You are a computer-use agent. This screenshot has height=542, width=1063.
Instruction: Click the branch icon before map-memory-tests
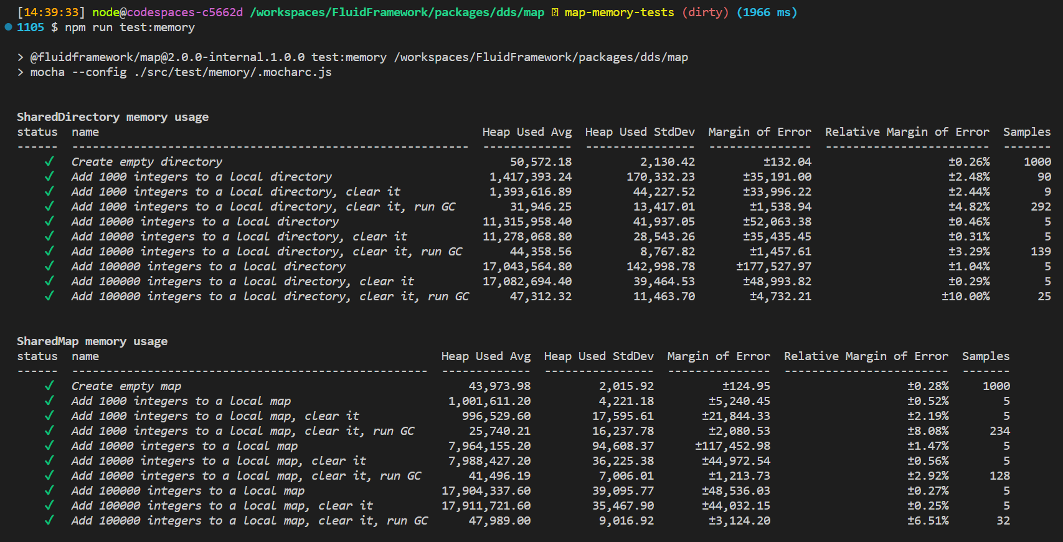(555, 12)
